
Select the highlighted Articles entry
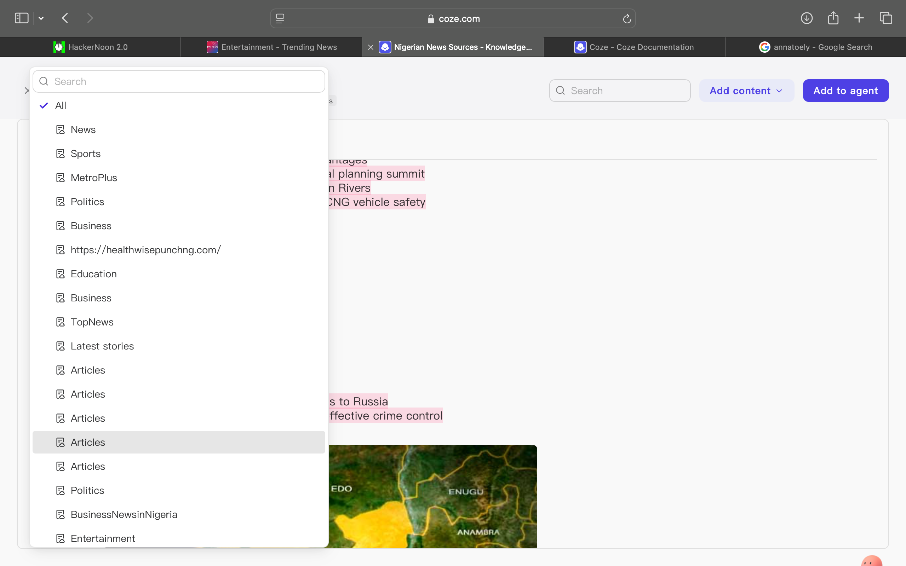(x=179, y=442)
